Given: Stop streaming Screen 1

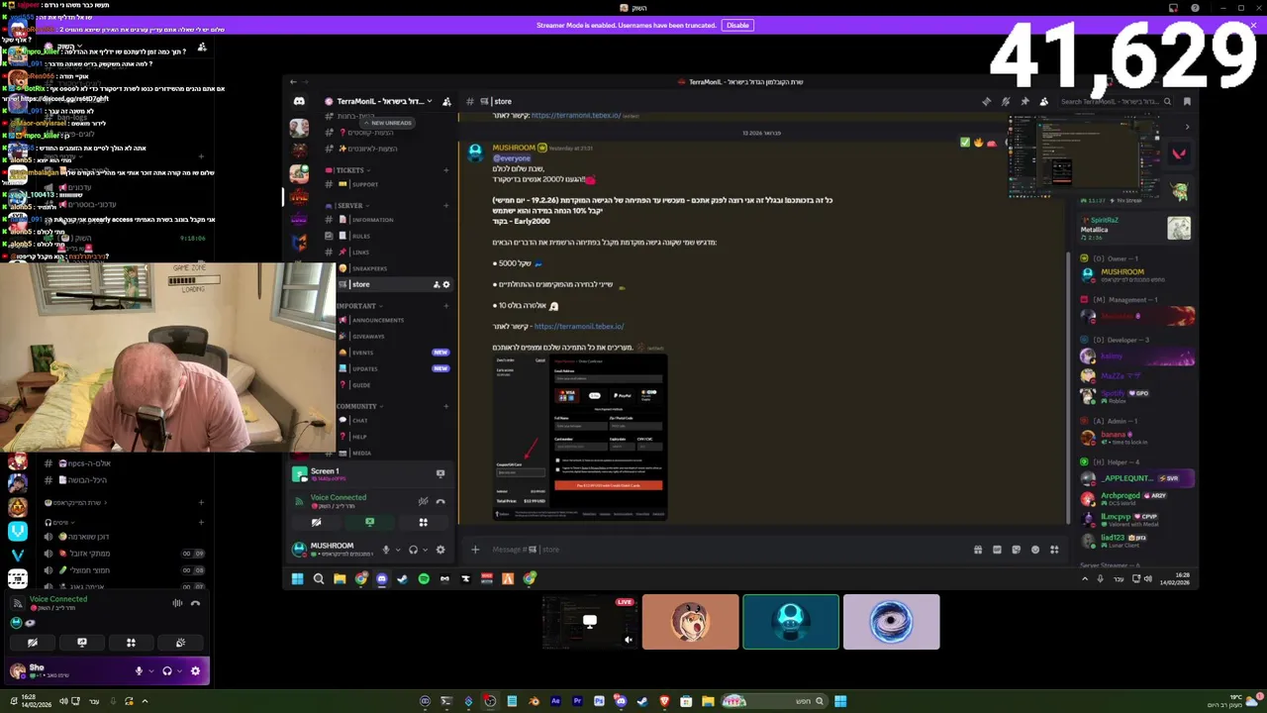Looking at the screenshot, I should pyautogui.click(x=440, y=474).
